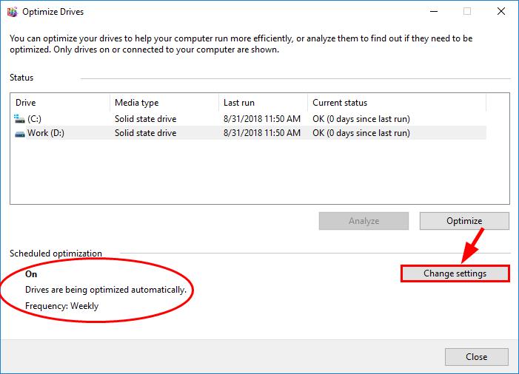This screenshot has width=519, height=374.
Task: Minimize the Optimize Drives window
Action: coord(434,12)
